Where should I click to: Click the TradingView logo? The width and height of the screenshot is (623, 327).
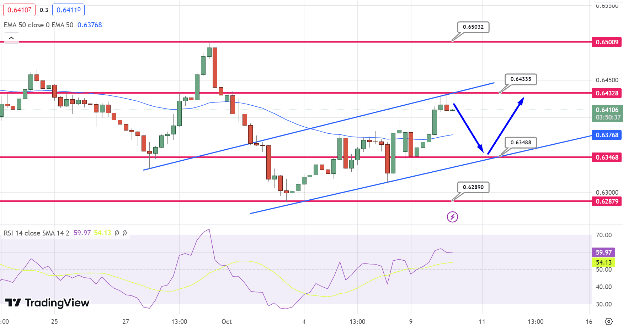pyautogui.click(x=47, y=303)
